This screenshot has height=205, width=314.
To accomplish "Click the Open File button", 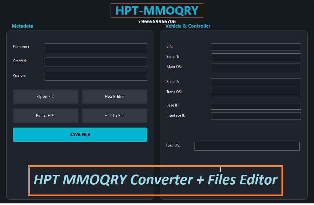I will click(46, 97).
